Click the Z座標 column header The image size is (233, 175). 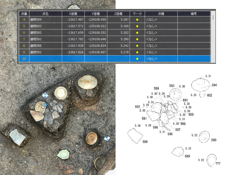(118, 13)
